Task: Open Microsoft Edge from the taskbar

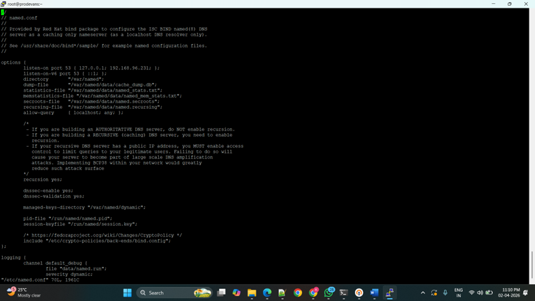Action: (x=267, y=292)
